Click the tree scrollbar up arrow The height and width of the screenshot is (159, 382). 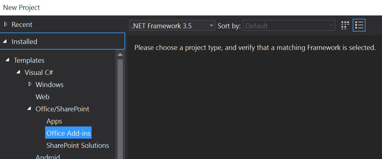coord(120,55)
